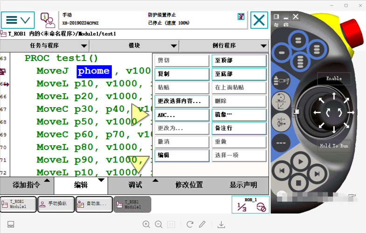Click the 撤消 undo button
366x233 pixels.
coord(182,142)
